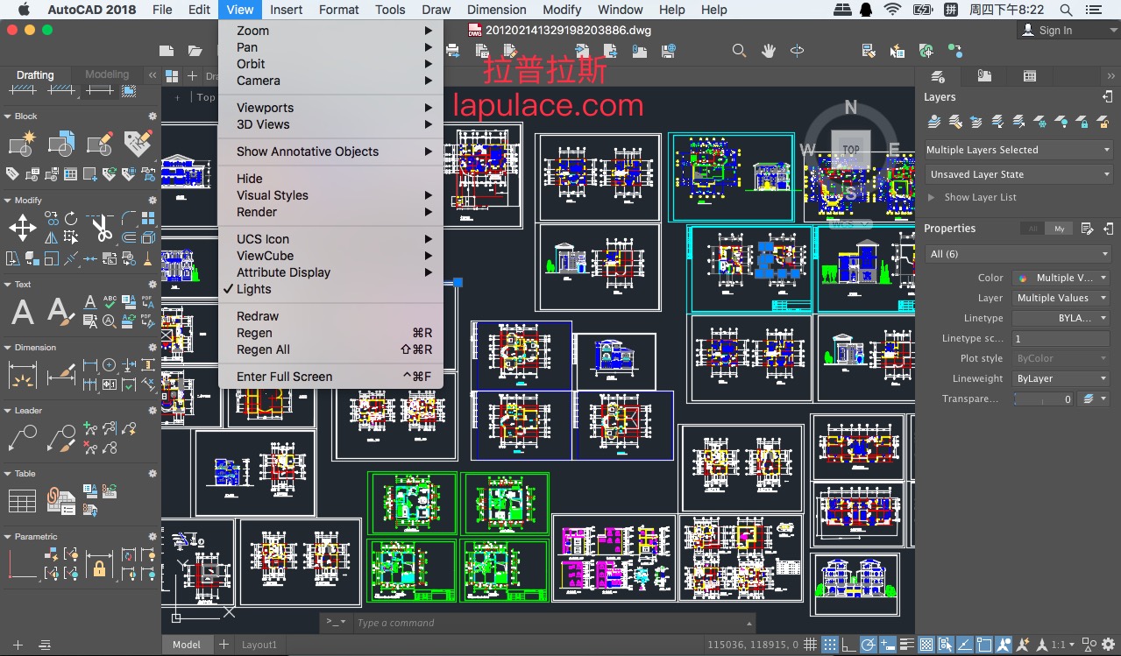Select the Move tool in Modify panel
The image size is (1121, 656).
[22, 229]
